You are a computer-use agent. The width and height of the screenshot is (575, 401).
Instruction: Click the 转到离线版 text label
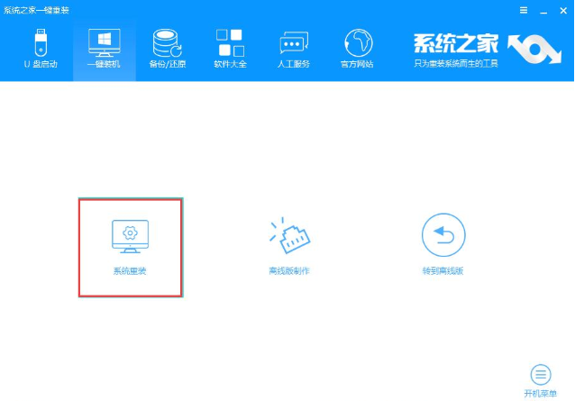pos(443,271)
